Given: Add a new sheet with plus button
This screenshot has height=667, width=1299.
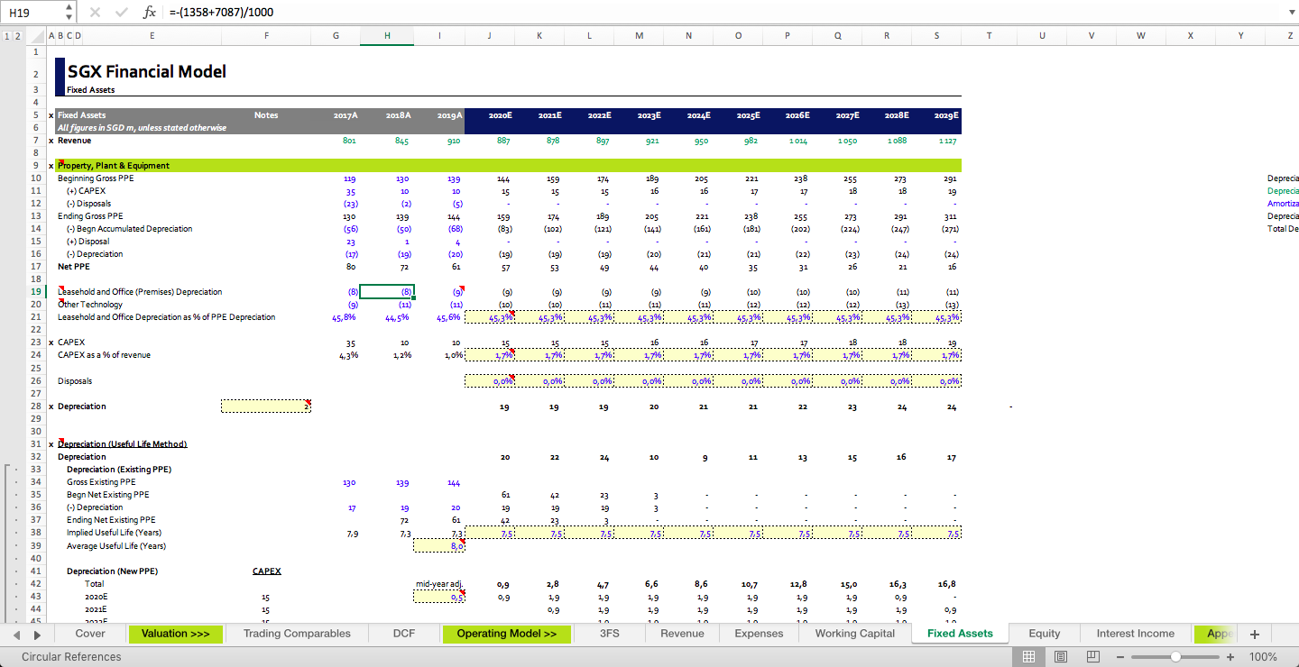Looking at the screenshot, I should coord(1254,635).
